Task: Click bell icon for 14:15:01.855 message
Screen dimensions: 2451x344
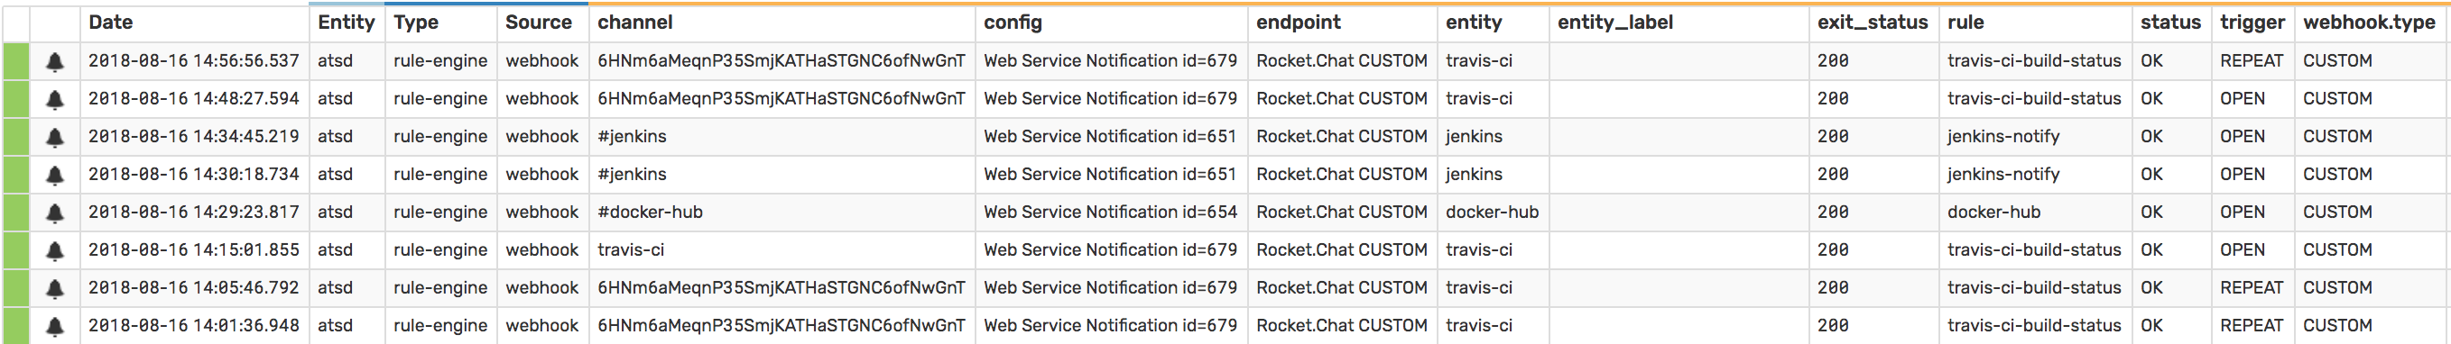Action: point(55,252)
